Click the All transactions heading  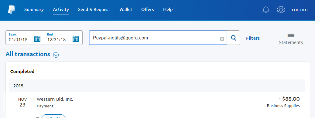28,54
